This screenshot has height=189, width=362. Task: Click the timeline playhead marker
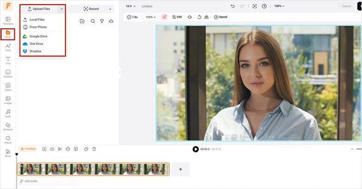pyautogui.click(x=17, y=154)
